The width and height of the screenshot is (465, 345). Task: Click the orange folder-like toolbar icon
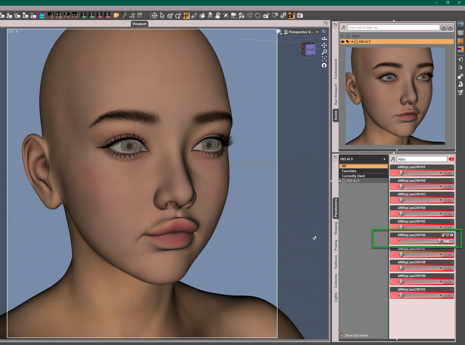(x=116, y=16)
